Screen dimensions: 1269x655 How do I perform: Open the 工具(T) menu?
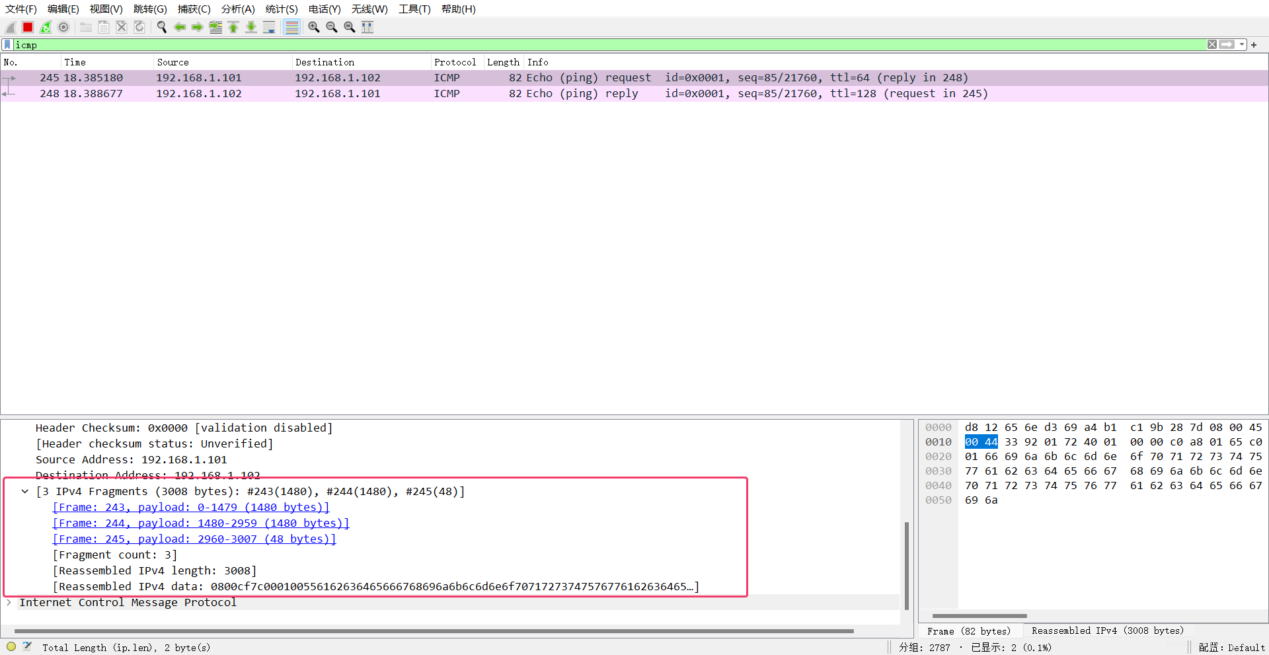(x=414, y=9)
